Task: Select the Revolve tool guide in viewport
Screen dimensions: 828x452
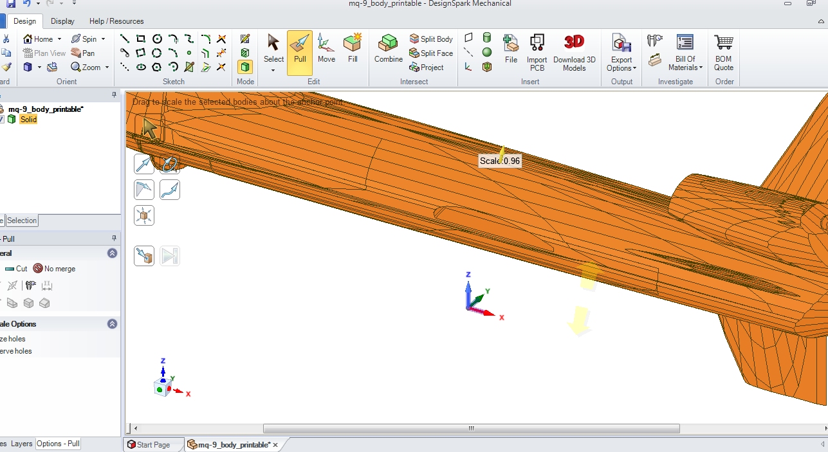Action: point(169,164)
